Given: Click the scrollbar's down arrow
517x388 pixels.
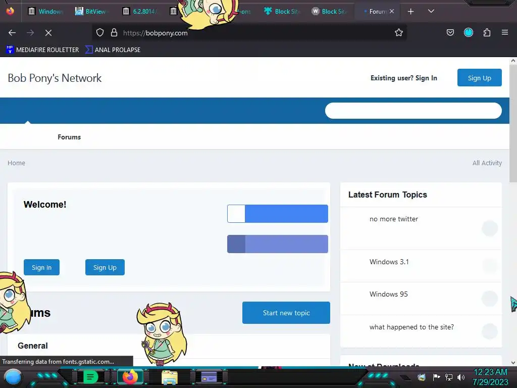Looking at the screenshot, I should 513,363.
